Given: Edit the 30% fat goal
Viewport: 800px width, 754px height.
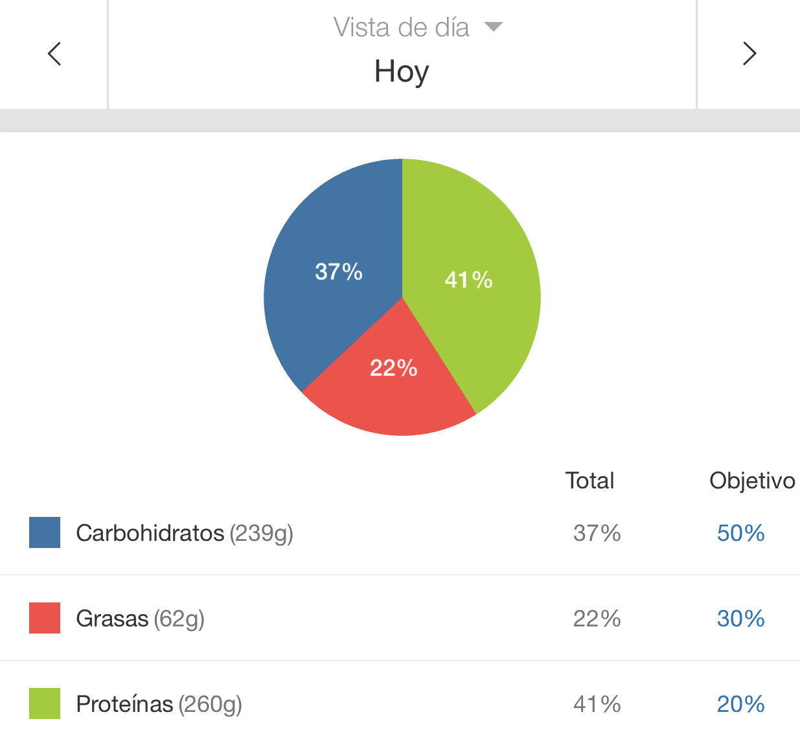Looking at the screenshot, I should [x=740, y=619].
